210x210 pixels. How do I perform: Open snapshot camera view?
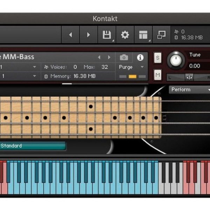pyautogui.click(x=124, y=57)
